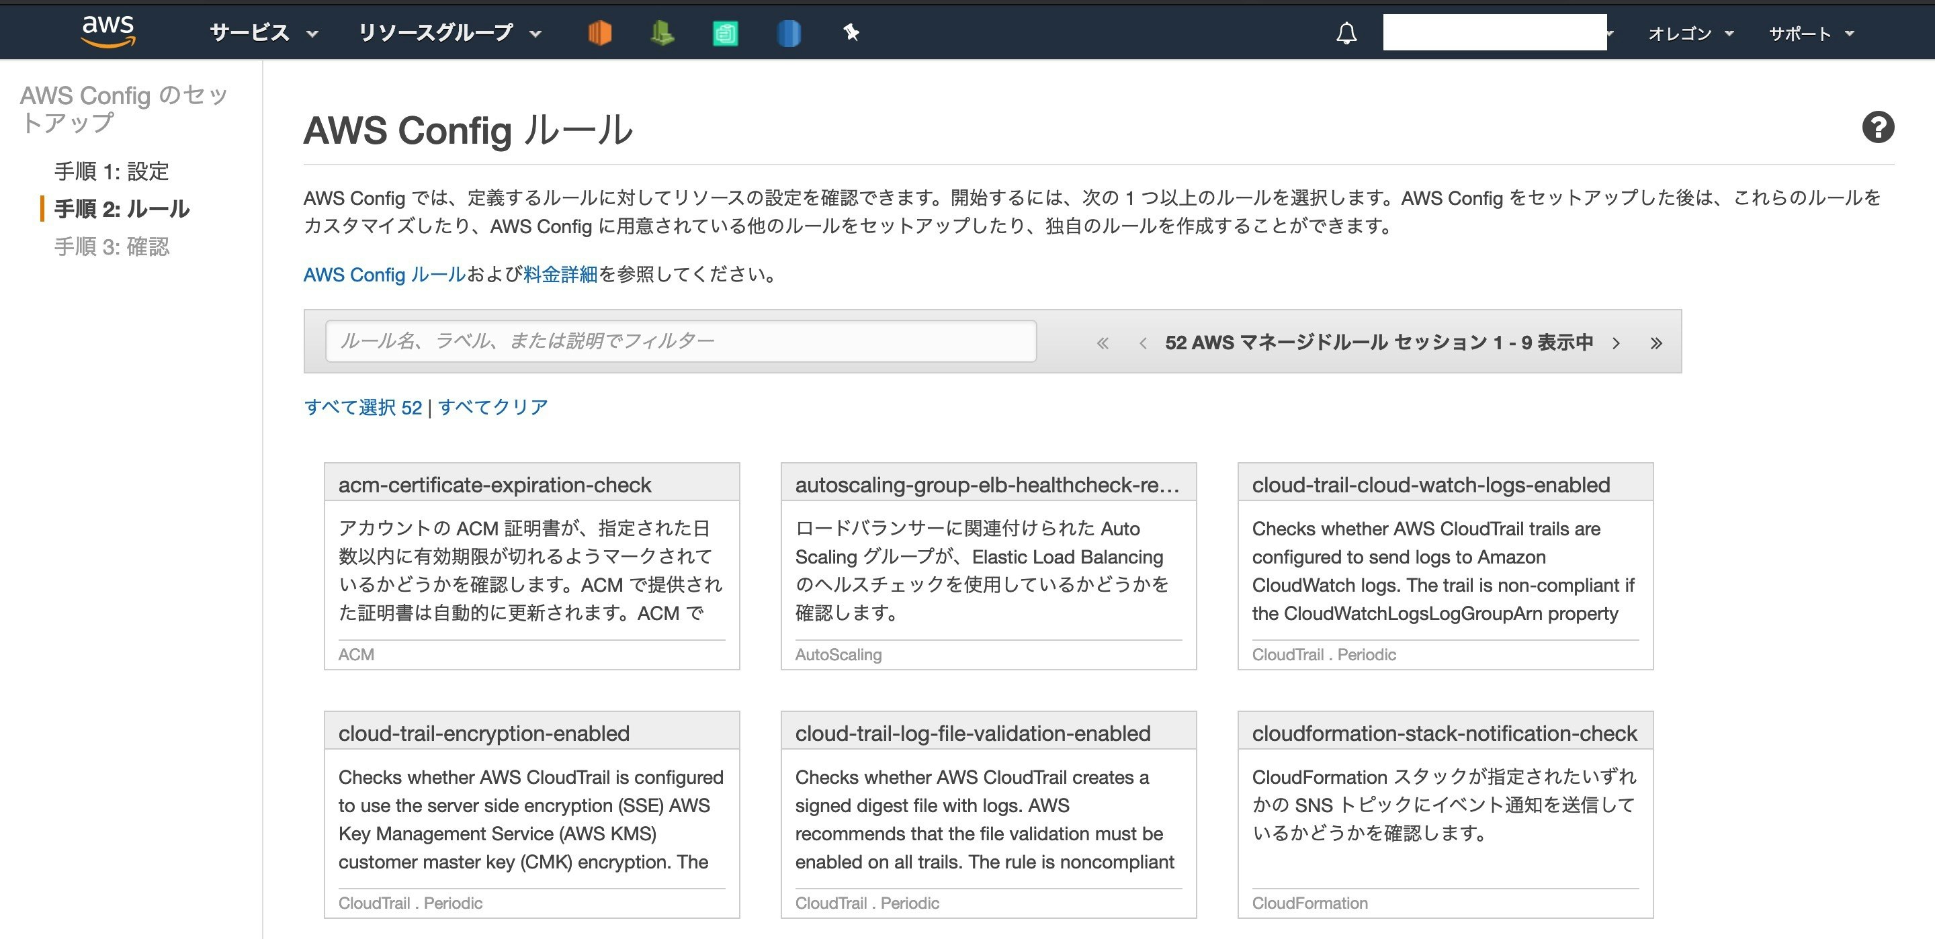Open the teal clipboard service shortcut icon
This screenshot has width=1935, height=939.
(x=725, y=33)
